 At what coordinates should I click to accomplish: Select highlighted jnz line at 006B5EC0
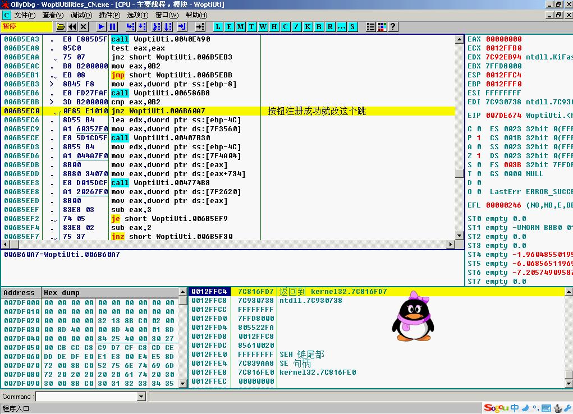(x=228, y=111)
